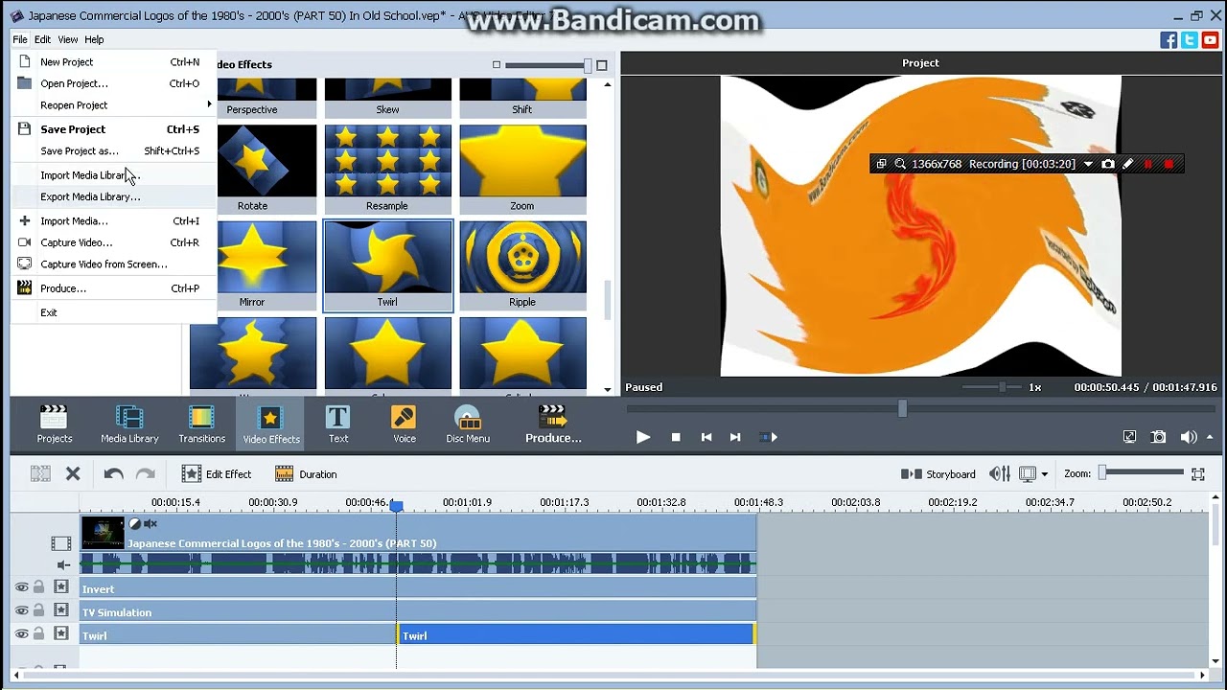Screen dimensions: 1227x690
Task: Select Save Project in the File menu
Action: (114, 129)
